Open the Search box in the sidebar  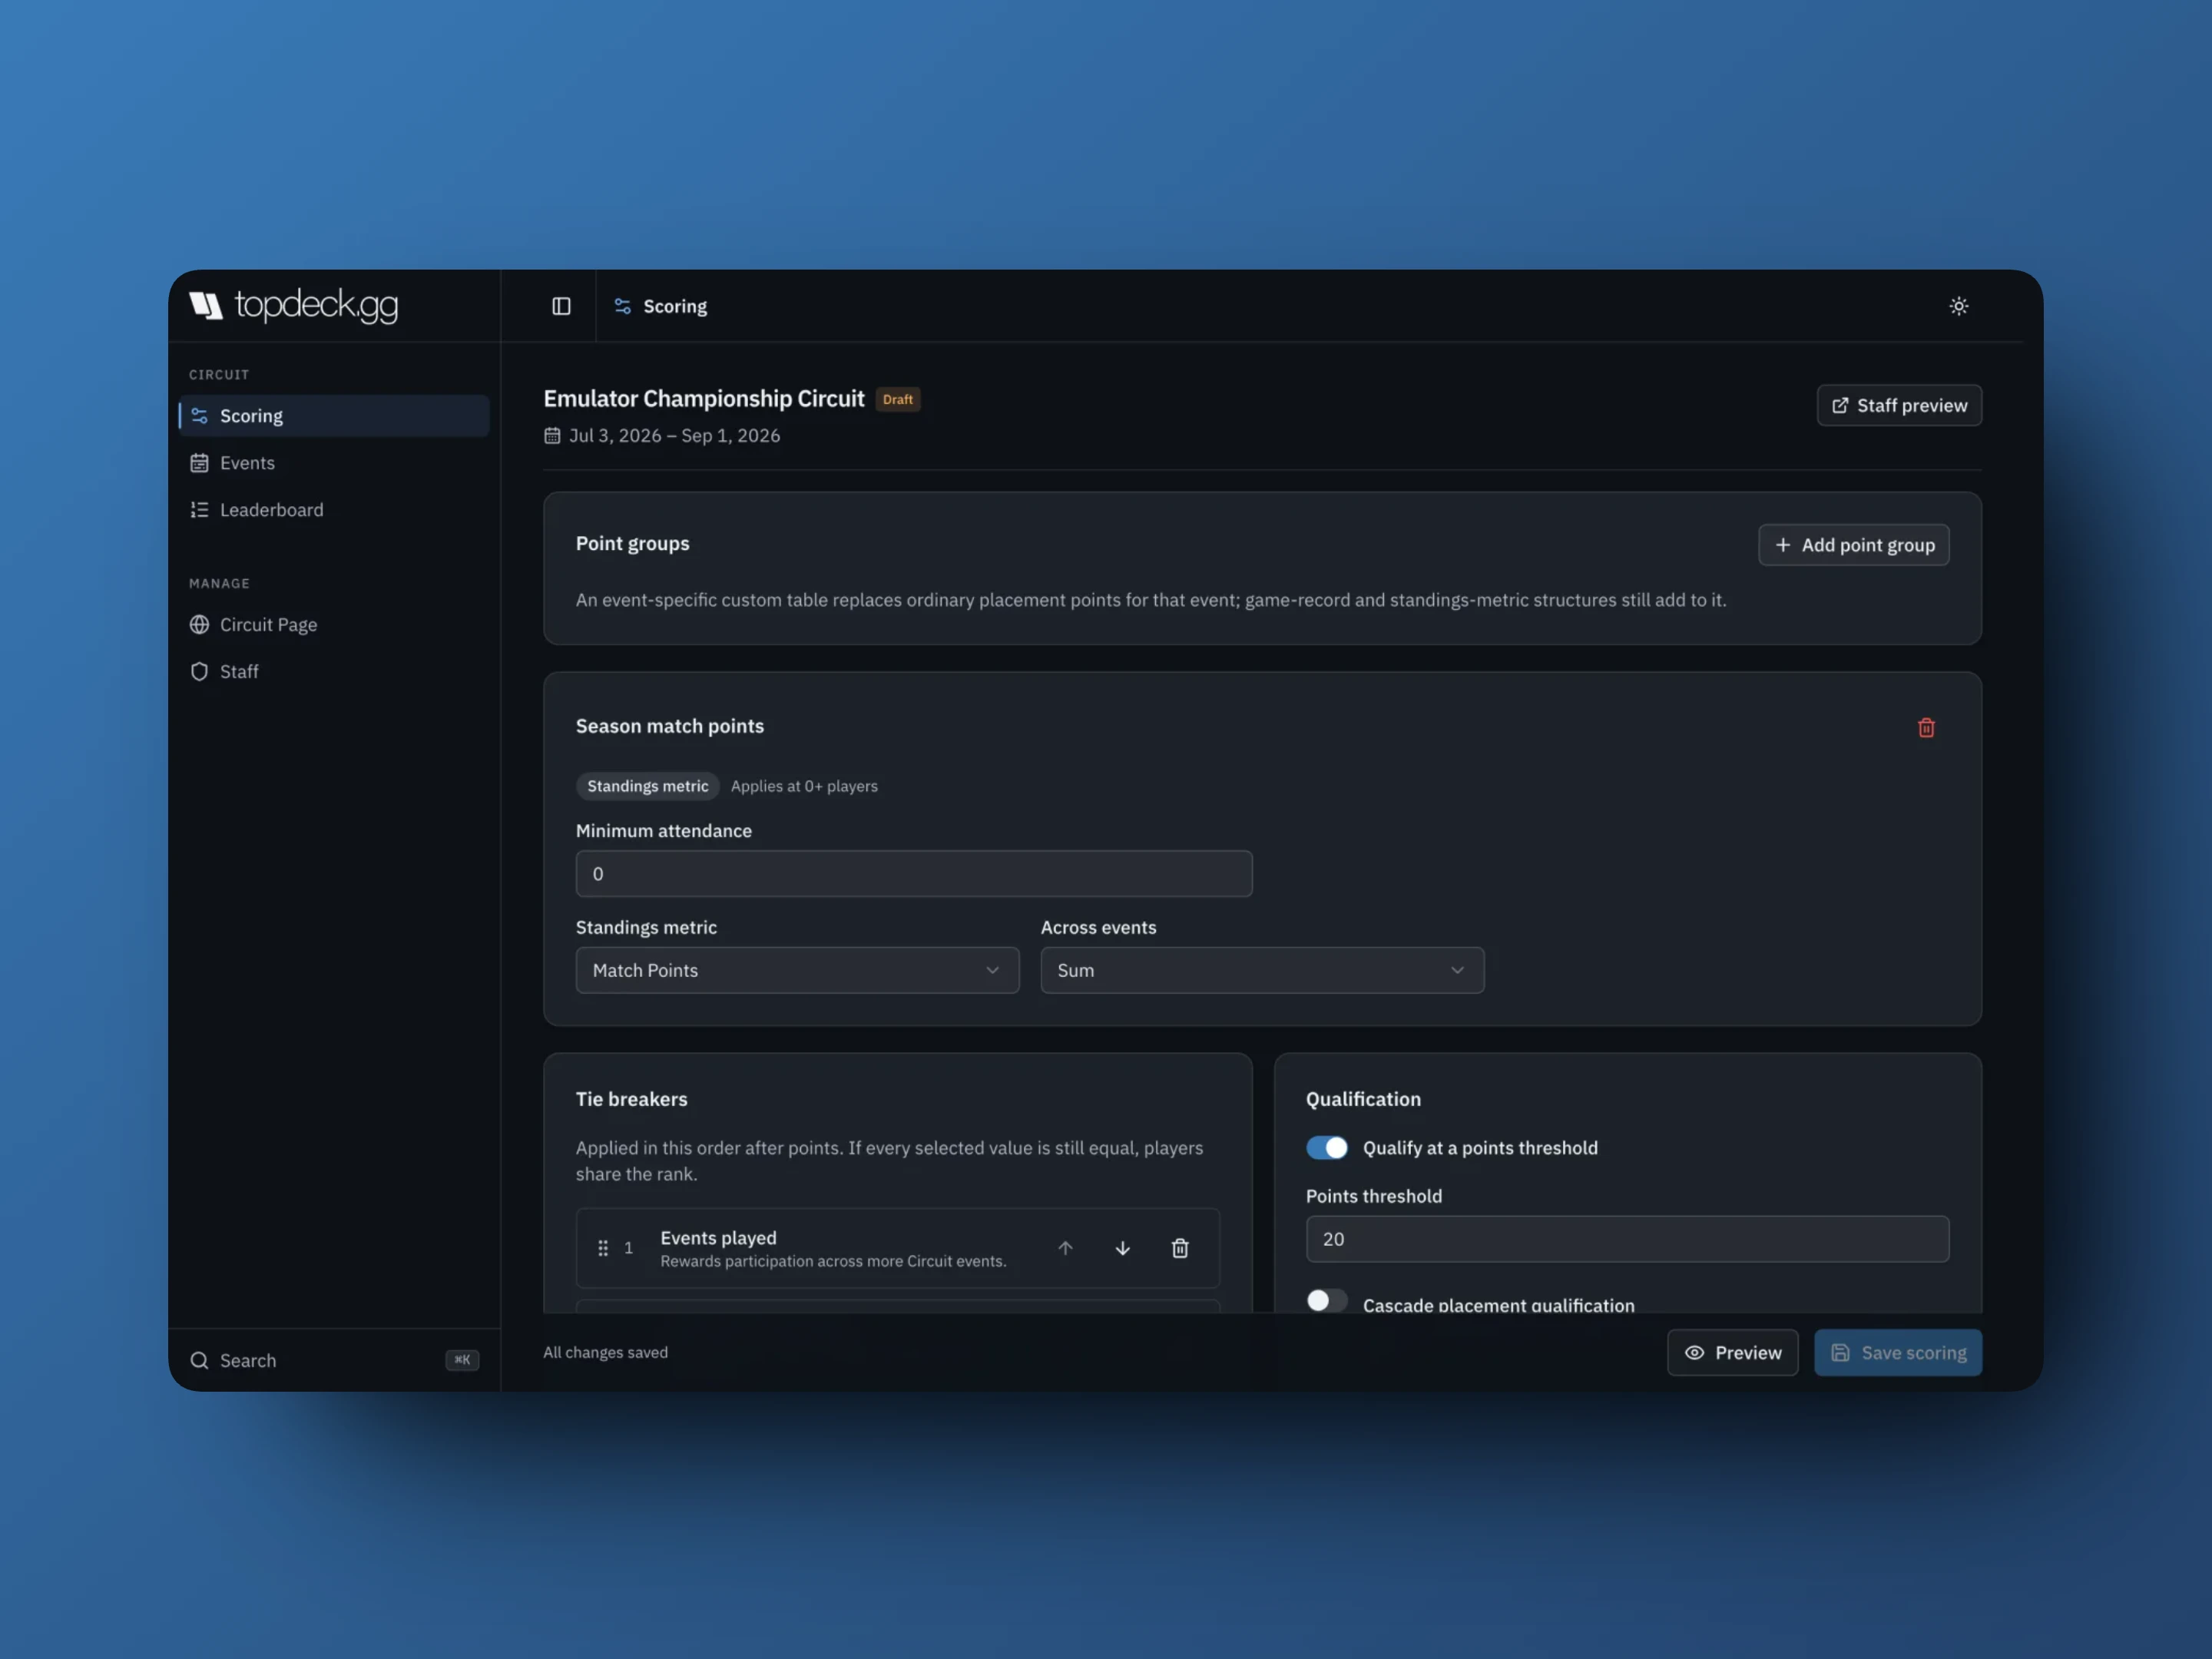[334, 1360]
